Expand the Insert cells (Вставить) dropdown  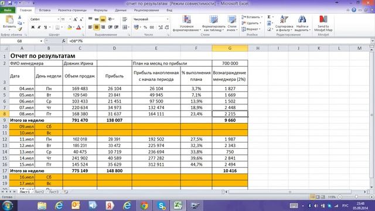click(262, 17)
